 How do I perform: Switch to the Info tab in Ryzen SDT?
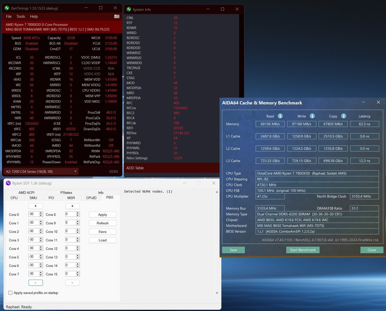(x=101, y=193)
